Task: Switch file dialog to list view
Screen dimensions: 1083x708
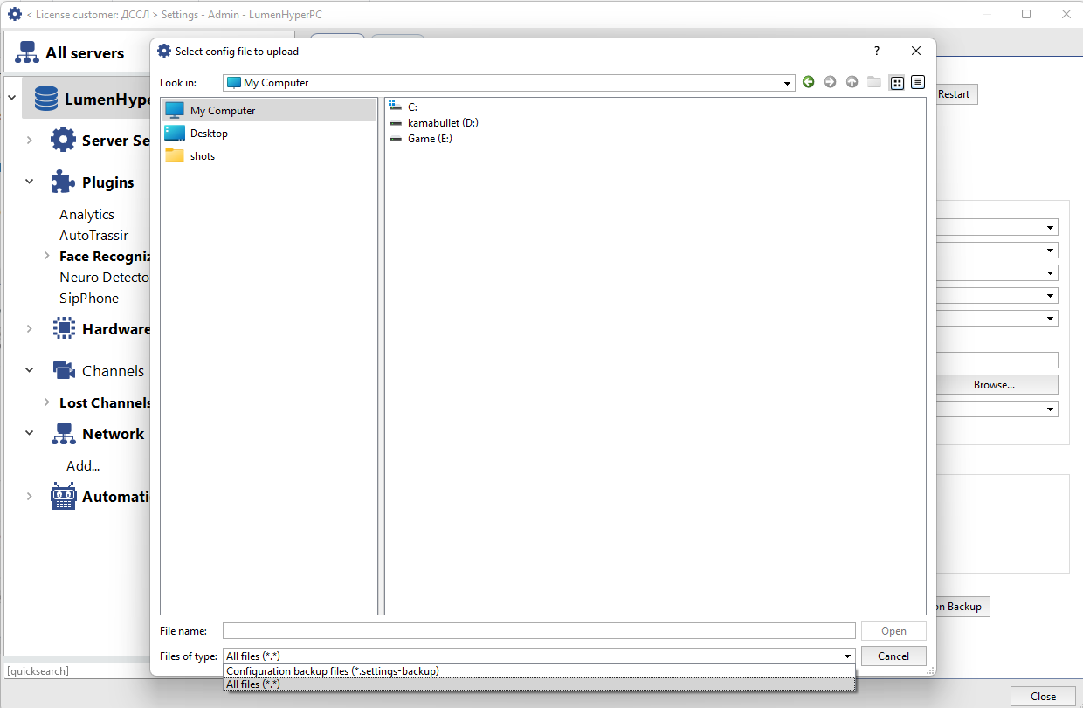Action: 897,82
